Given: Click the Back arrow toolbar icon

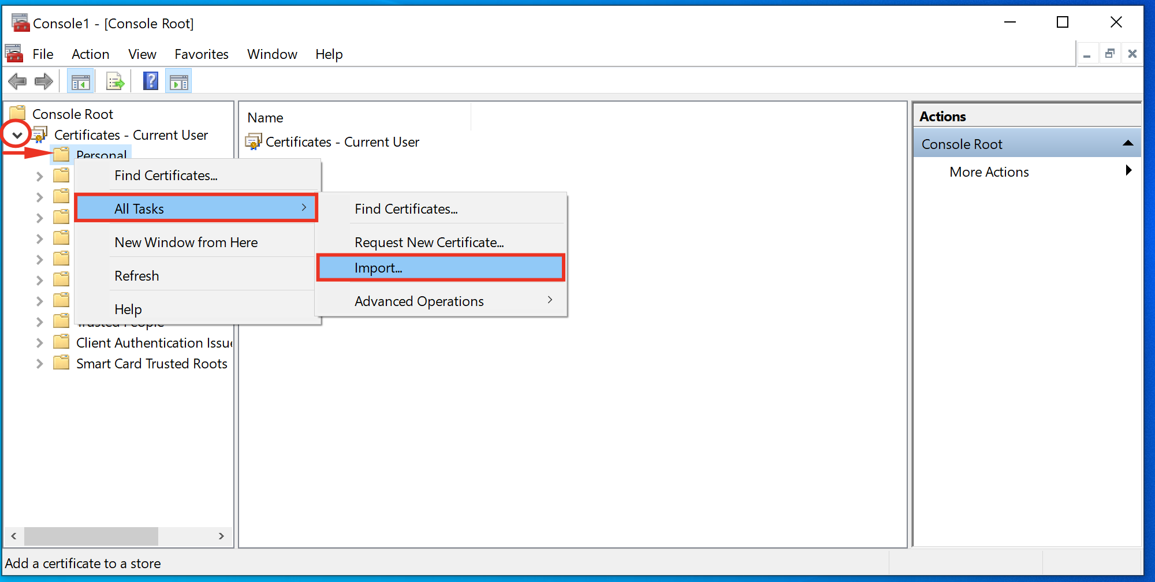Looking at the screenshot, I should pos(17,81).
